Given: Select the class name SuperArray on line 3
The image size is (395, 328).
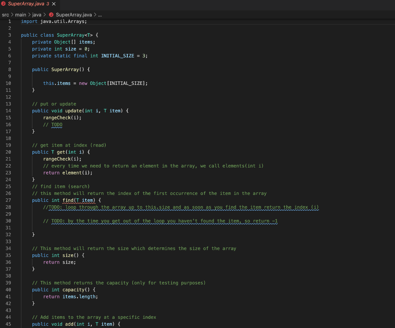Looking at the screenshot, I should (x=71, y=35).
